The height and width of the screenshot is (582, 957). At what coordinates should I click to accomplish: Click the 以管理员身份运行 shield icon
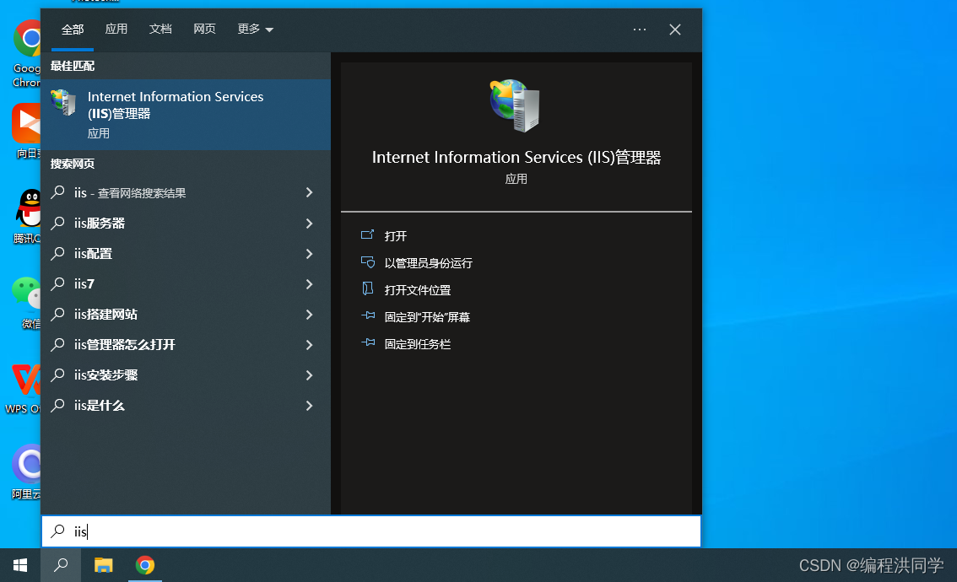pos(367,262)
